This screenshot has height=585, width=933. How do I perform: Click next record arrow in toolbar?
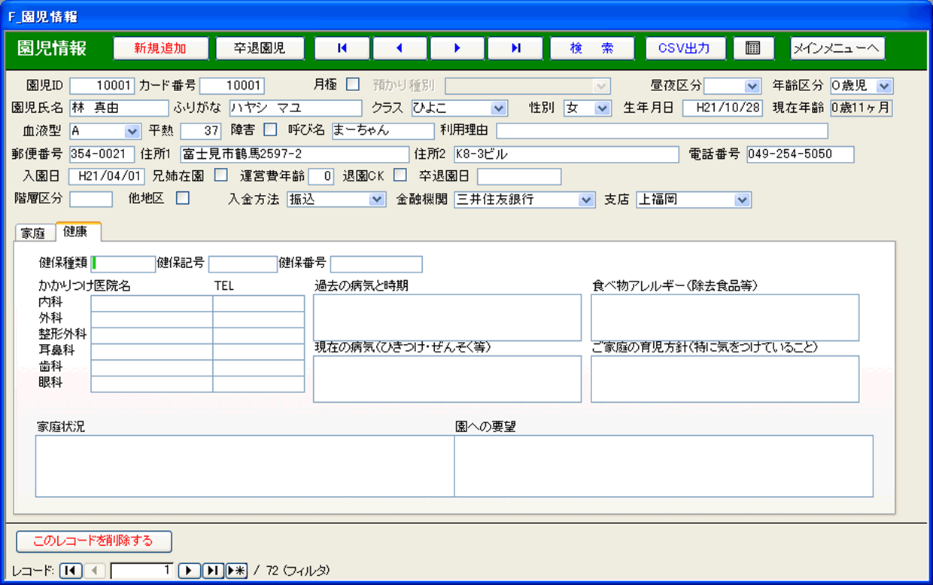(x=457, y=48)
